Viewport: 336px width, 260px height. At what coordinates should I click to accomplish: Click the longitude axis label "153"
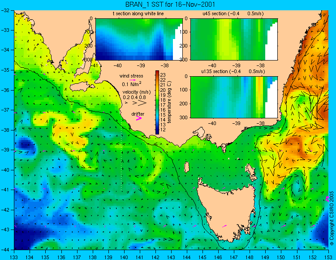(328, 257)
